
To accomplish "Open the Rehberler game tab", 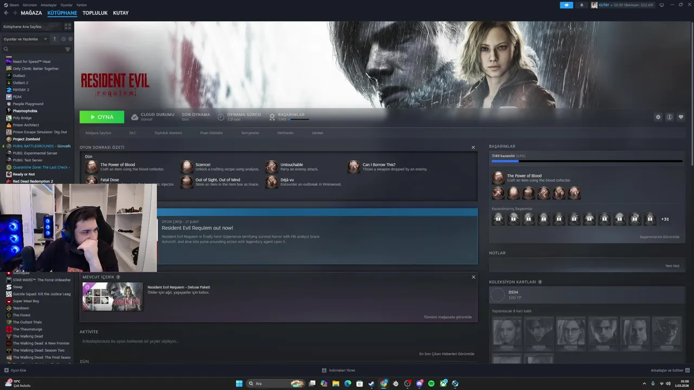I will pyautogui.click(x=285, y=133).
